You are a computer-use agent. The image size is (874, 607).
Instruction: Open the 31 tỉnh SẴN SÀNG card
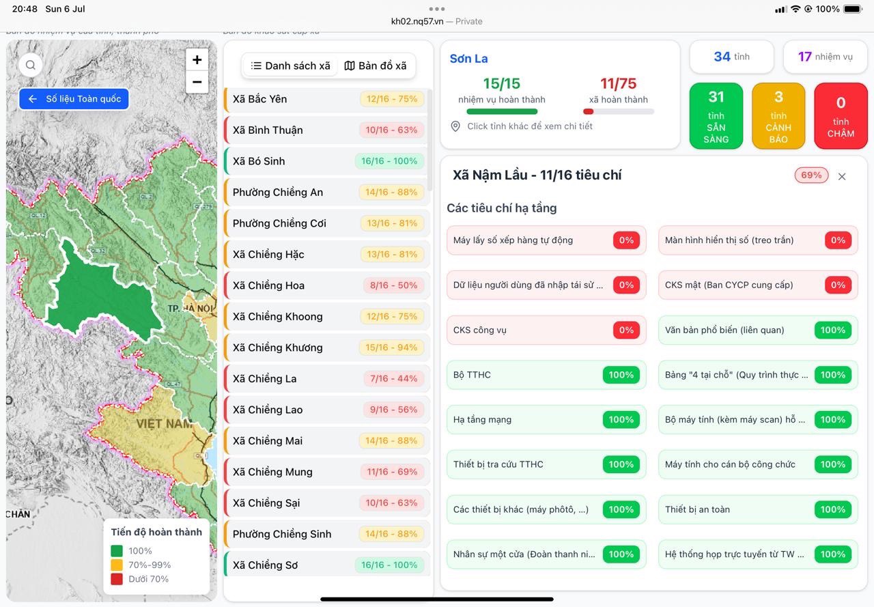(716, 116)
